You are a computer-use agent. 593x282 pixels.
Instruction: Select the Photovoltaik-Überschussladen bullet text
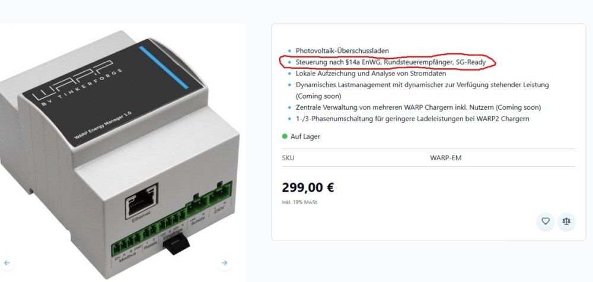(342, 50)
